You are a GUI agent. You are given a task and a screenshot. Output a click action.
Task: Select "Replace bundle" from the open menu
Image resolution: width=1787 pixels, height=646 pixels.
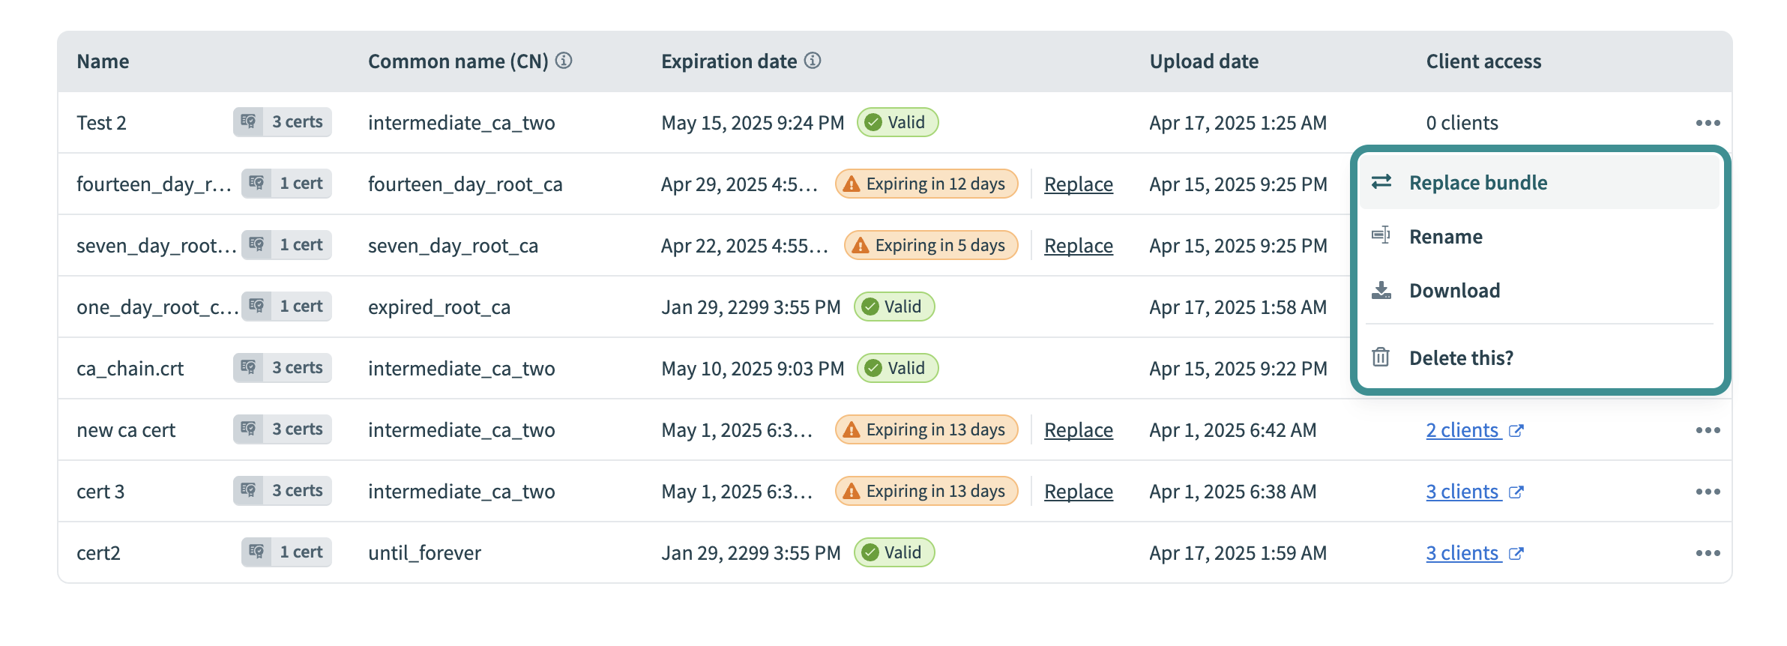(x=1477, y=181)
